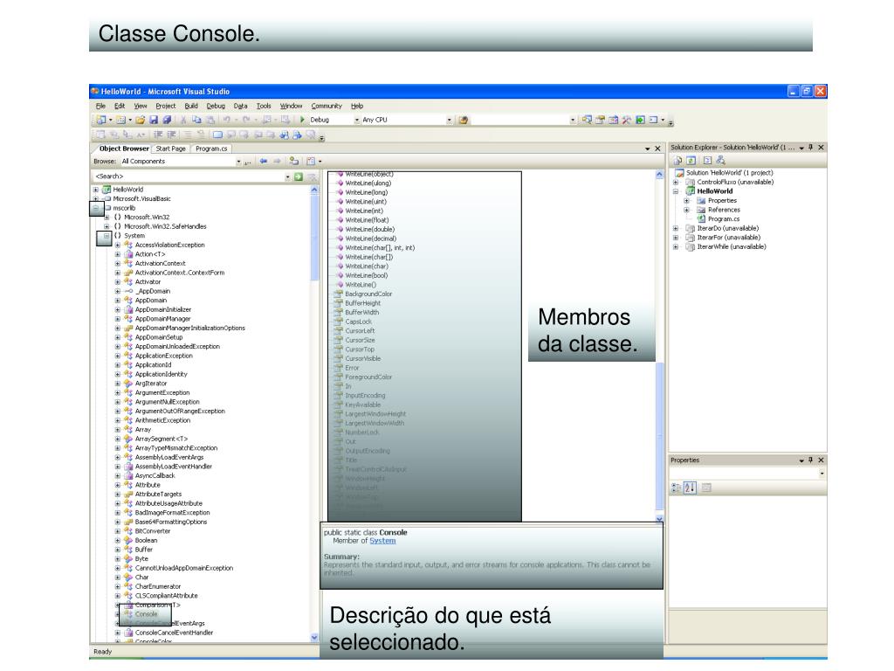Click scroll-down arrow of class tree scrollbar
The image size is (894, 671).
click(x=314, y=637)
